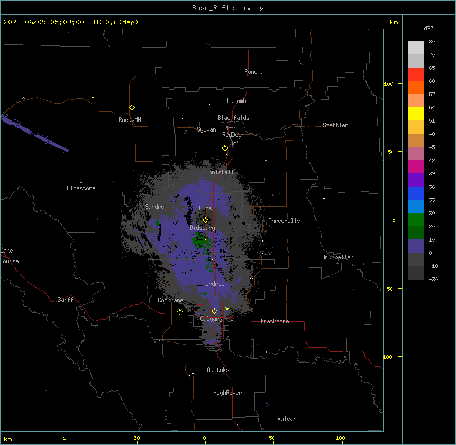Screen dimensions: 456x445
Task: Click the ThreeHills label
Action: (x=284, y=221)
